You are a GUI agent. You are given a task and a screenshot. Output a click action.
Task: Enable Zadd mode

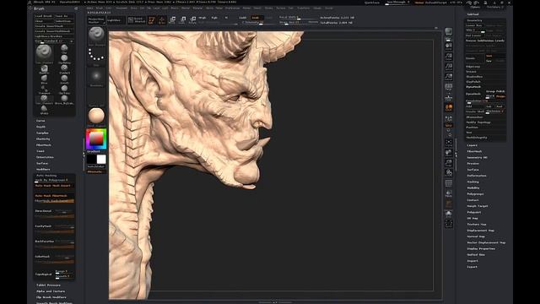[243, 18]
